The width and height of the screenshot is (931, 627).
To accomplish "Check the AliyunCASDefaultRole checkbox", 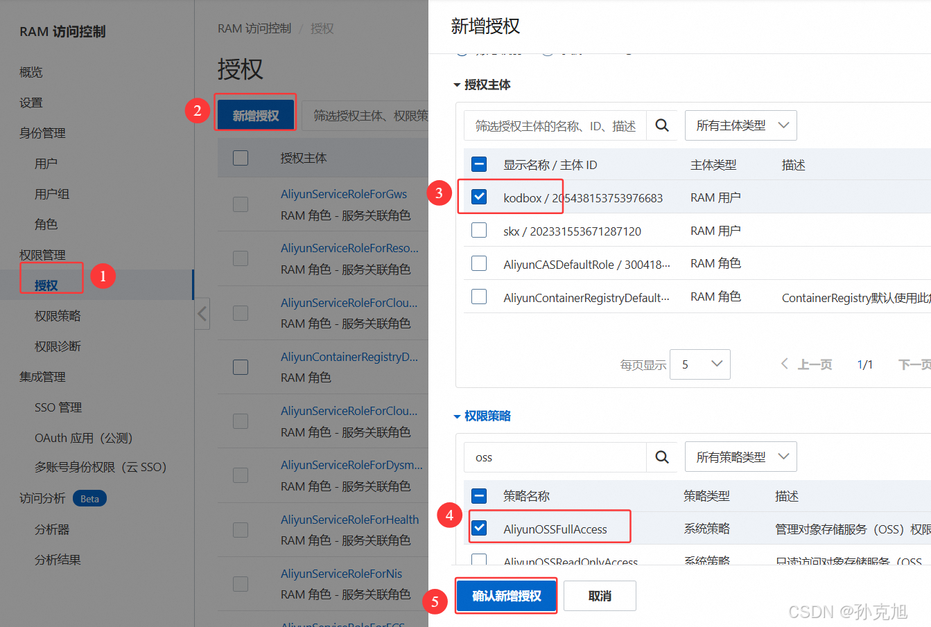I will pos(479,263).
